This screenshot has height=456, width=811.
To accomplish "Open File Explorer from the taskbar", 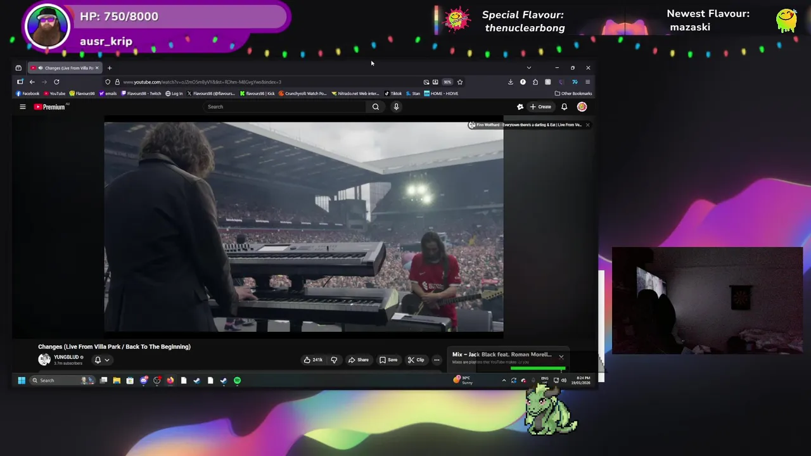I will tap(117, 381).
